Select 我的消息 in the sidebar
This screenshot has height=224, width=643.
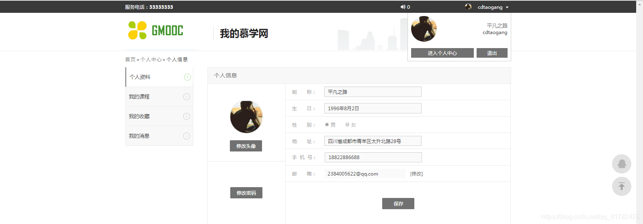[160, 136]
